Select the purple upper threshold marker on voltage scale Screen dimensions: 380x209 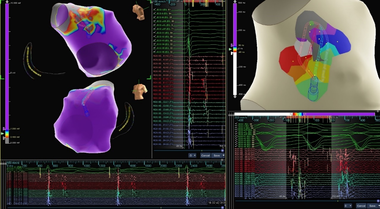4,129
